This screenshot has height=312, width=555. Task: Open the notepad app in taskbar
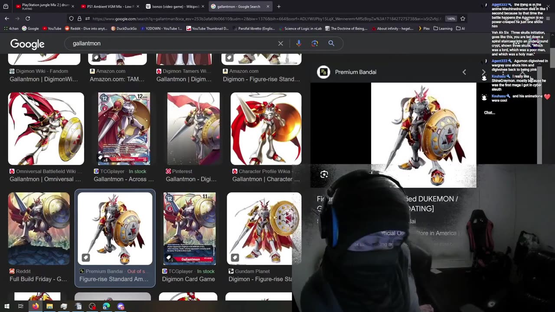[78, 306]
